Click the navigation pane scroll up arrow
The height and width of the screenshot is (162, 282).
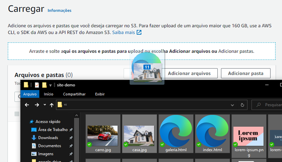coord(77,115)
